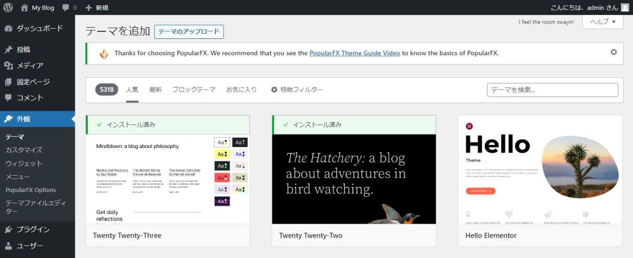
Task: Open the PopularFX Theme Guide Video link
Action: 354,53
